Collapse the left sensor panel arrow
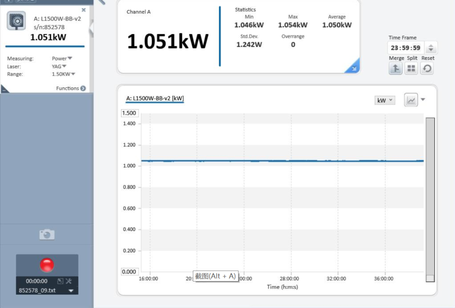The image size is (455, 308). [91, 29]
